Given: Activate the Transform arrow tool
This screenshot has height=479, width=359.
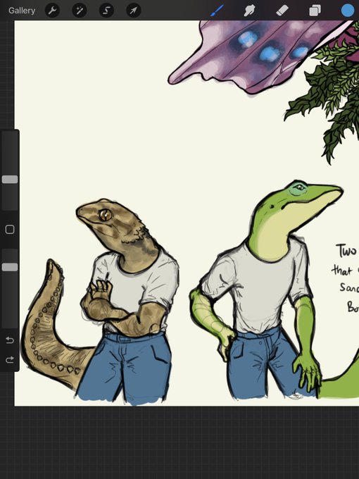Looking at the screenshot, I should click(x=134, y=11).
